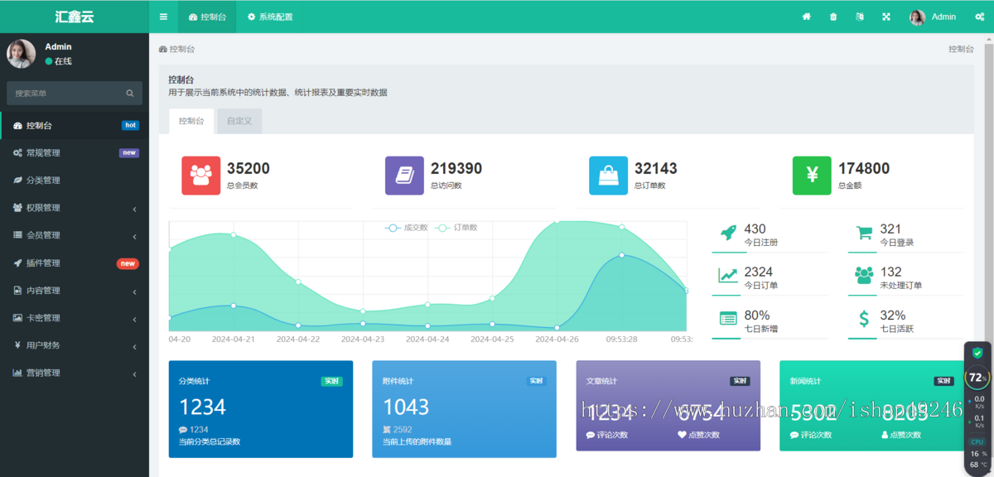
Task: Click the 219390 total visits value
Action: click(456, 168)
